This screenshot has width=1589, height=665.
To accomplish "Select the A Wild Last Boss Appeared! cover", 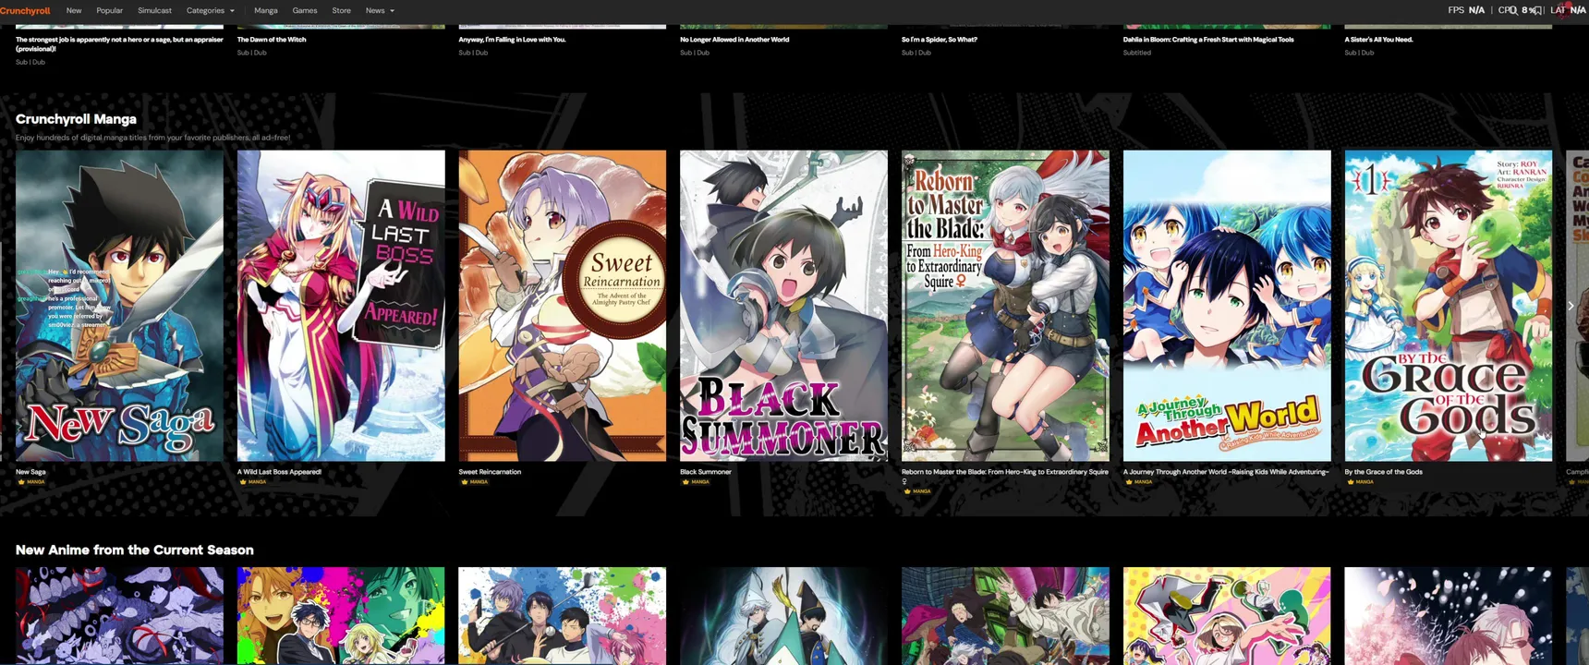I will click(x=341, y=306).
